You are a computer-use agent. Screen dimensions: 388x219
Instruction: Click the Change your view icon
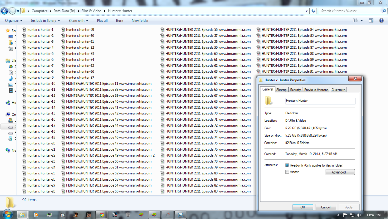point(355,21)
